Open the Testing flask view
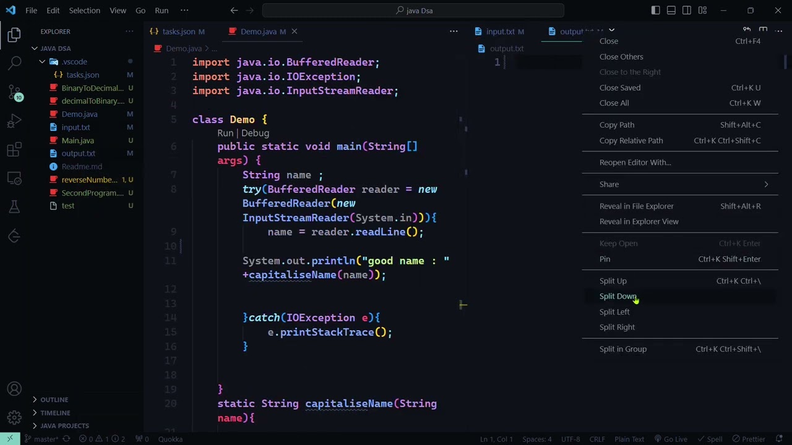Screen dimensions: 792x445 (14, 208)
